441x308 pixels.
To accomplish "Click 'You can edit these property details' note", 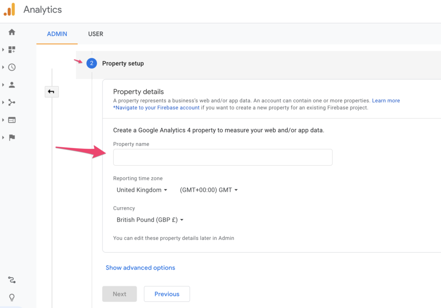I will point(174,238).
